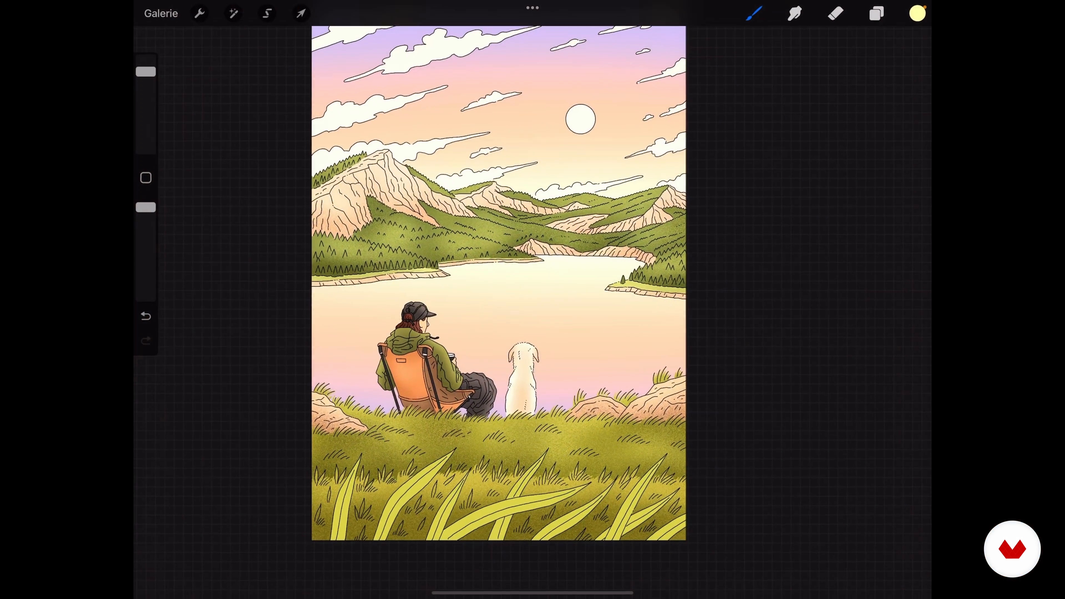1065x599 pixels.
Task: Open the three-dot menu at top center
Action: coord(532,7)
